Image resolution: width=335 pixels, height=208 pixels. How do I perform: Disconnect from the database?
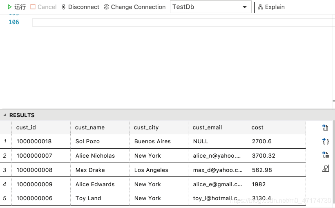tap(80, 7)
